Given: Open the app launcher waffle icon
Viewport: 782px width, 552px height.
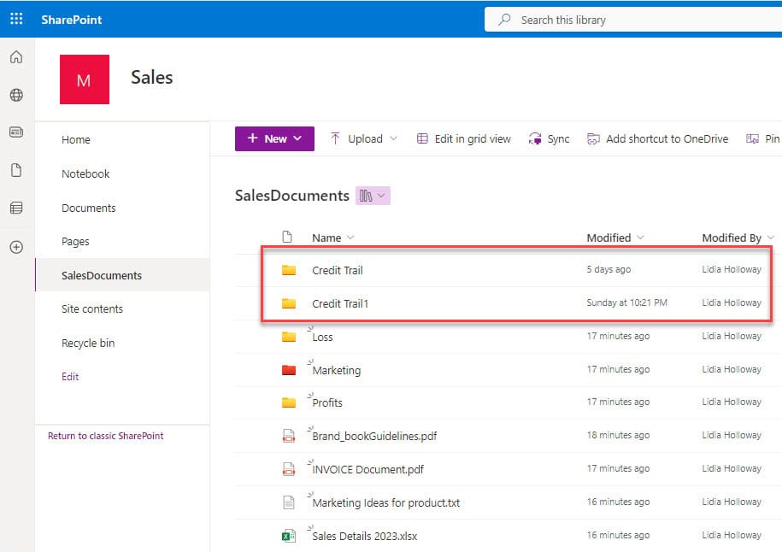Looking at the screenshot, I should coord(16,19).
